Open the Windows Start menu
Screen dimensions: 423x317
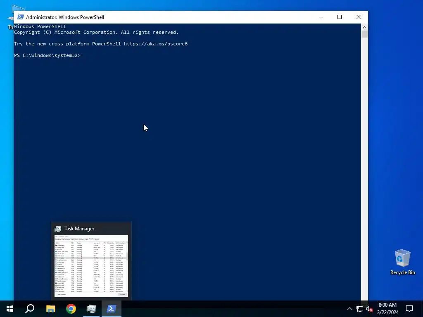[10, 309]
